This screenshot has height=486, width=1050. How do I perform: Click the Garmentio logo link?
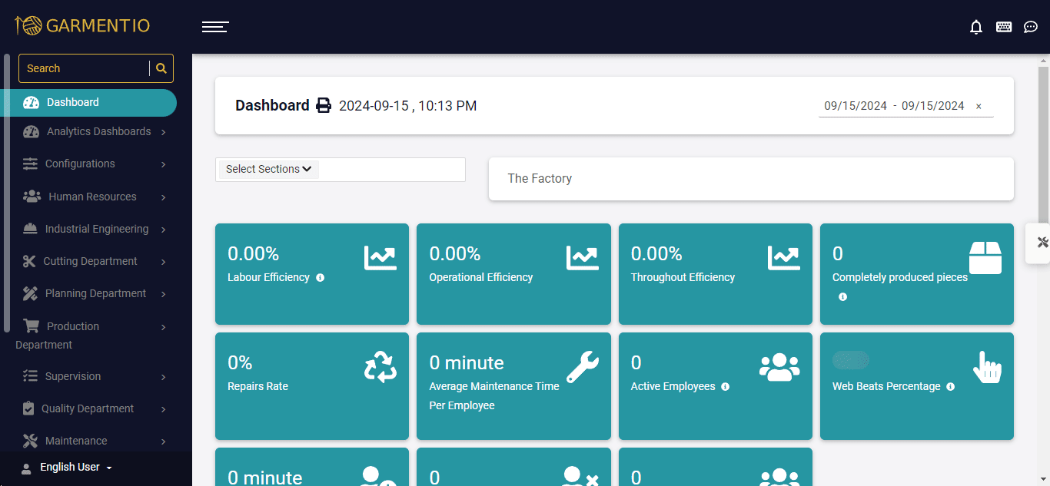tap(82, 25)
